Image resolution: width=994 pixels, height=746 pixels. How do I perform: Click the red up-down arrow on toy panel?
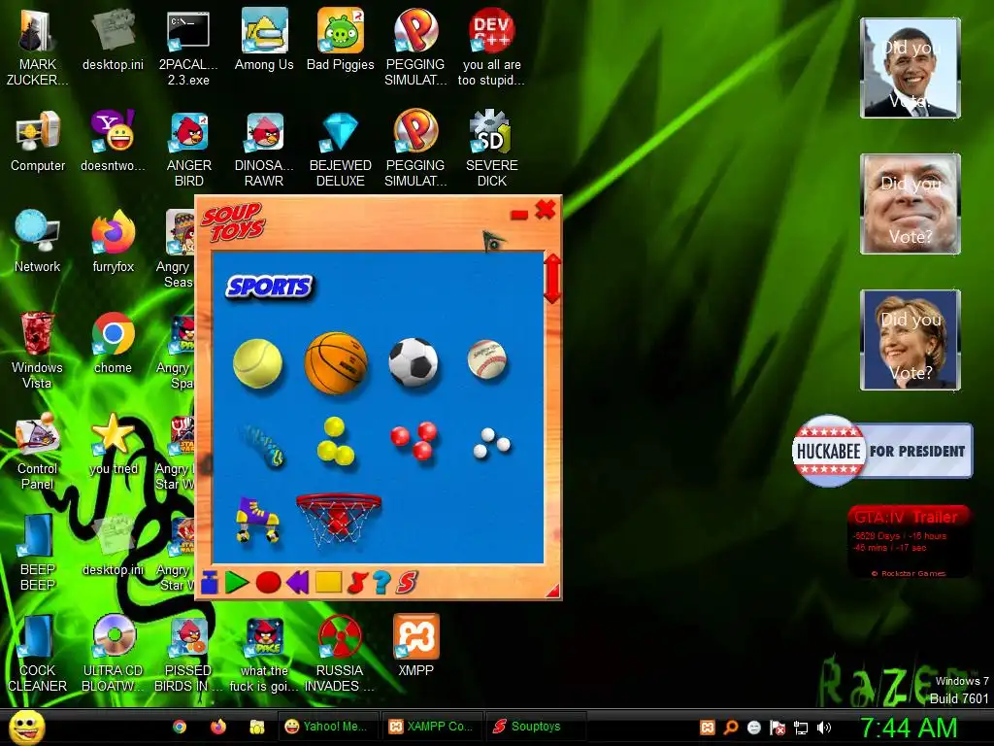pos(552,279)
